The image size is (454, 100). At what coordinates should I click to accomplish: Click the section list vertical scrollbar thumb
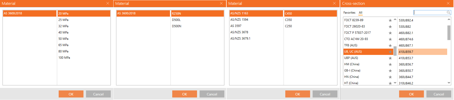point(449,33)
